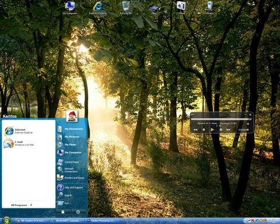Click the Windows Start orb
Screen dimensions: 280x224
pyautogui.click(x=6, y=220)
